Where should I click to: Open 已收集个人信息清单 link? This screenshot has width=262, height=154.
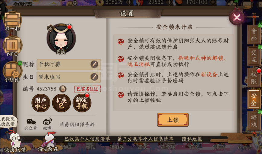pos(87,139)
